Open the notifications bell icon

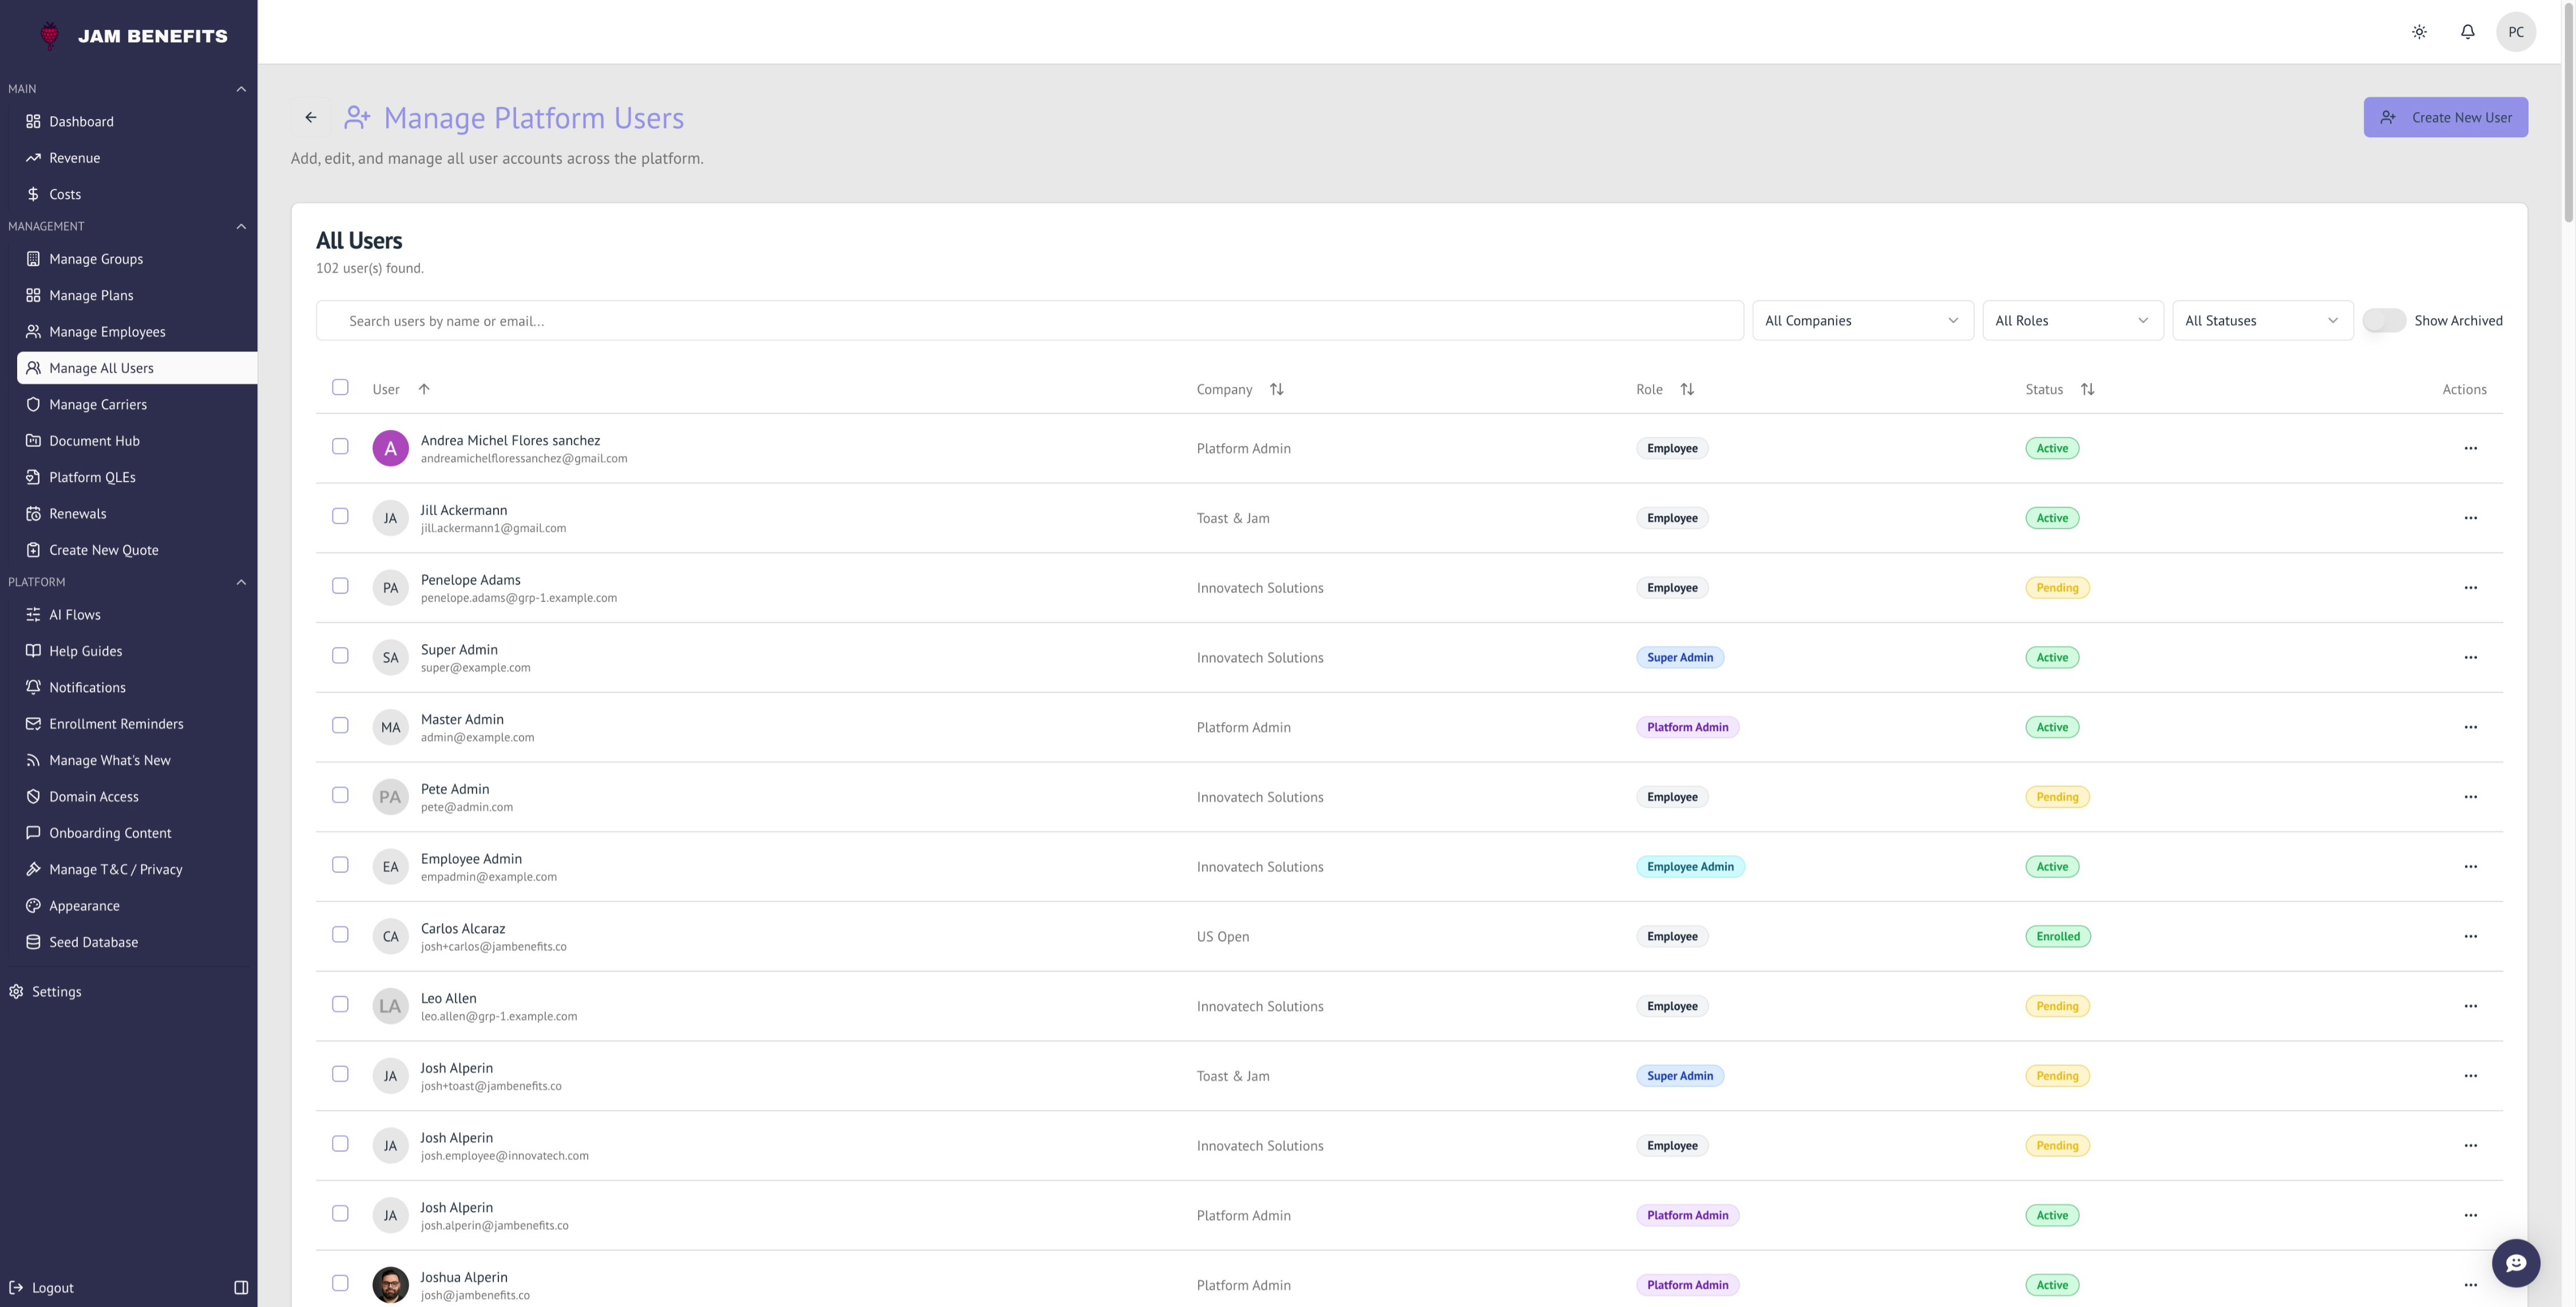(2467, 32)
